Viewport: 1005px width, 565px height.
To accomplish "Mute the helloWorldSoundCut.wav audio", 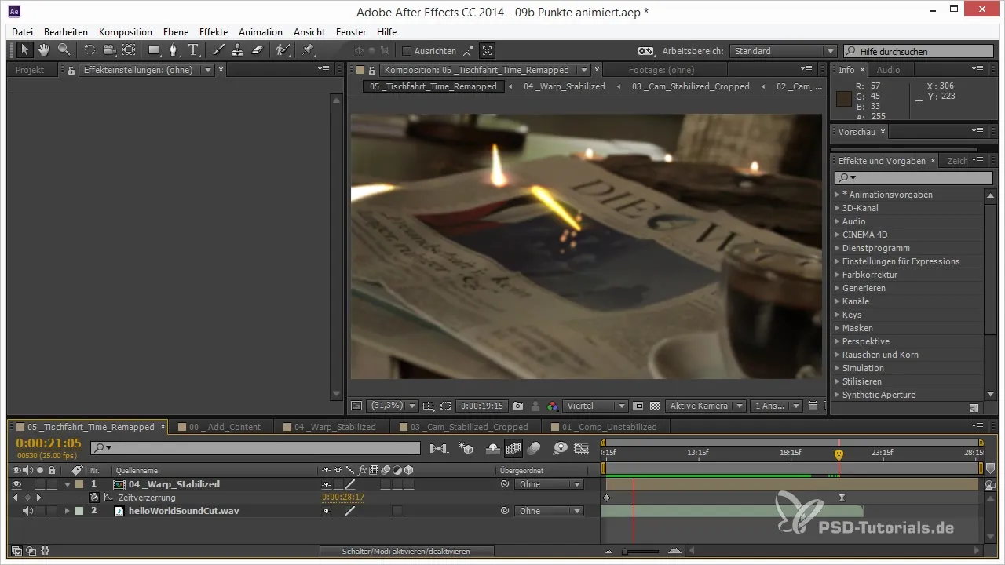I will click(x=27, y=511).
